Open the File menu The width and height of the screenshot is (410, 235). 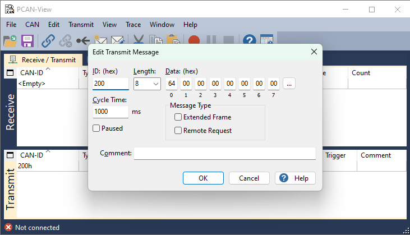coord(11,25)
